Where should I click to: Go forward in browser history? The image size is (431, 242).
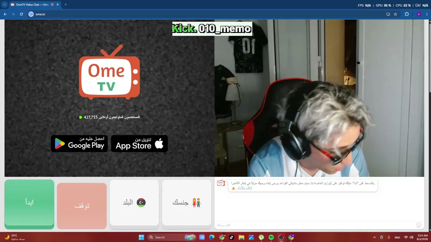pyautogui.click(x=13, y=14)
